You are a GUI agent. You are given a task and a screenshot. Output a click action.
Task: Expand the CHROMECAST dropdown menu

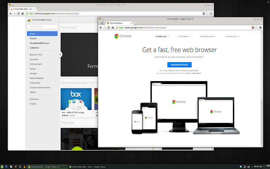(232, 37)
